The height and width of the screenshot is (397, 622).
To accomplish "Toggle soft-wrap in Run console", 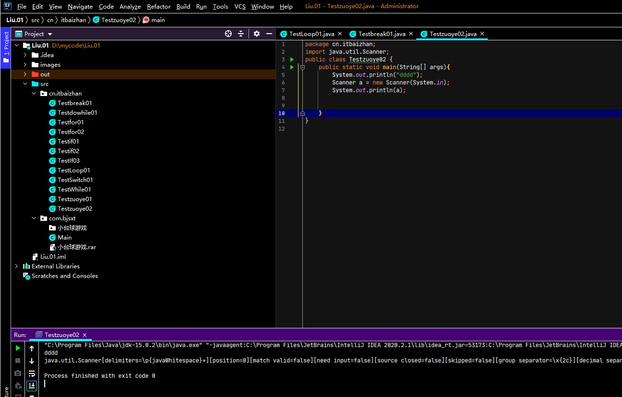I will [32, 373].
